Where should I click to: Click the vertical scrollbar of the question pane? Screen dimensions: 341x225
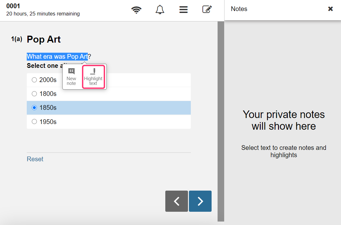point(221,121)
